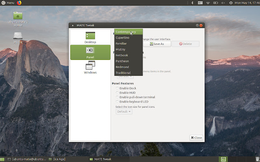Close MATE Tweak with the orange button

201,25
